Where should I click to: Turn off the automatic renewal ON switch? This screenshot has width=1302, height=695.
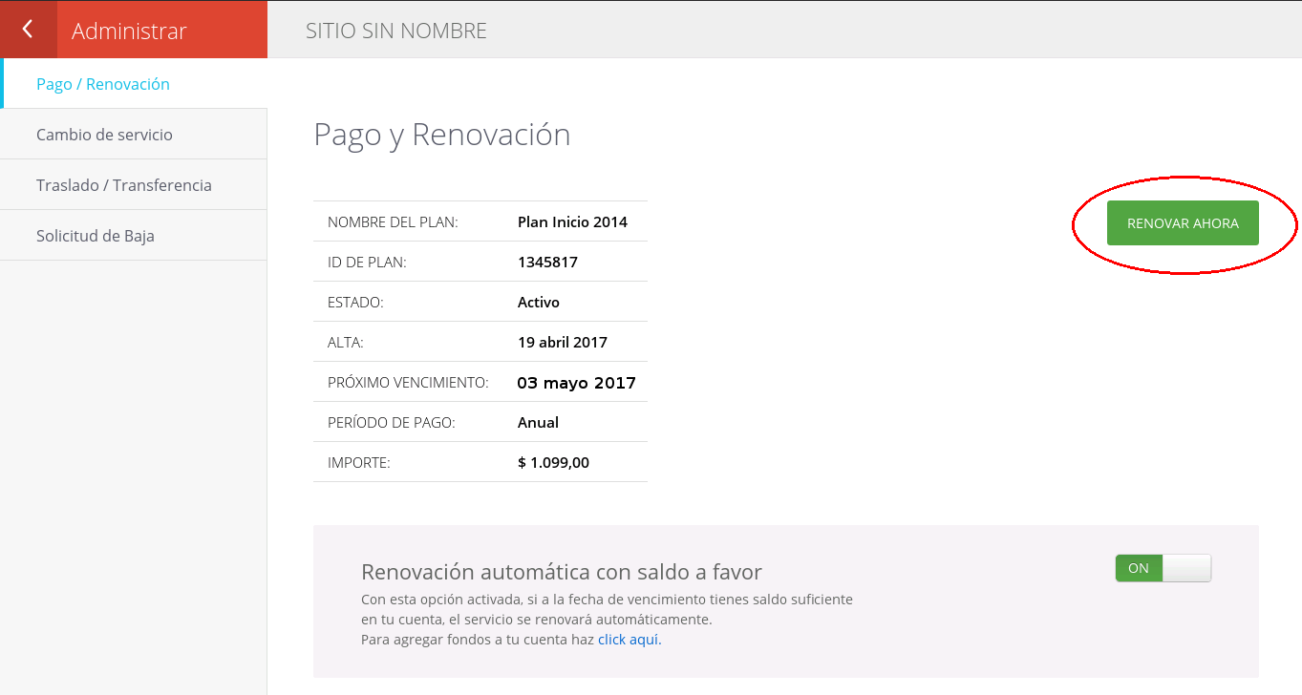click(1163, 568)
